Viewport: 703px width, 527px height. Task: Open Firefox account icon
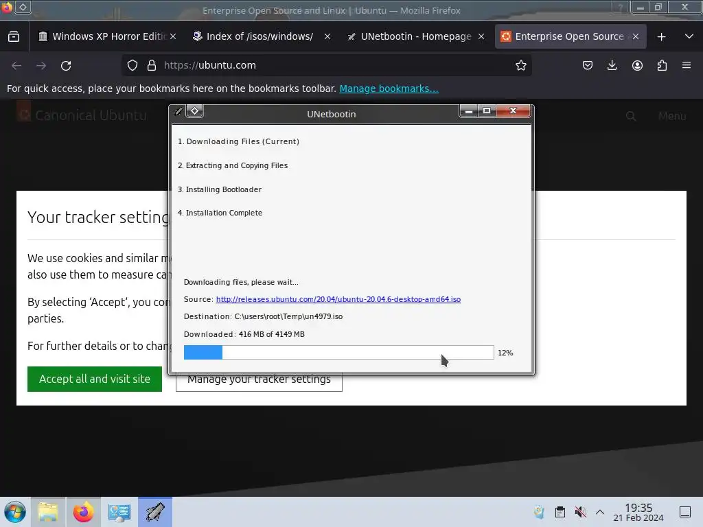(x=637, y=65)
